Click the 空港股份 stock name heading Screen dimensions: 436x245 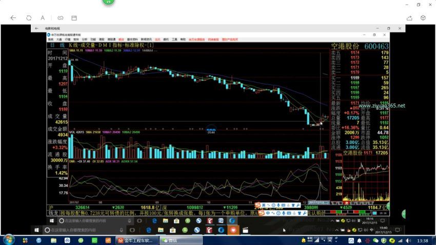(x=345, y=46)
